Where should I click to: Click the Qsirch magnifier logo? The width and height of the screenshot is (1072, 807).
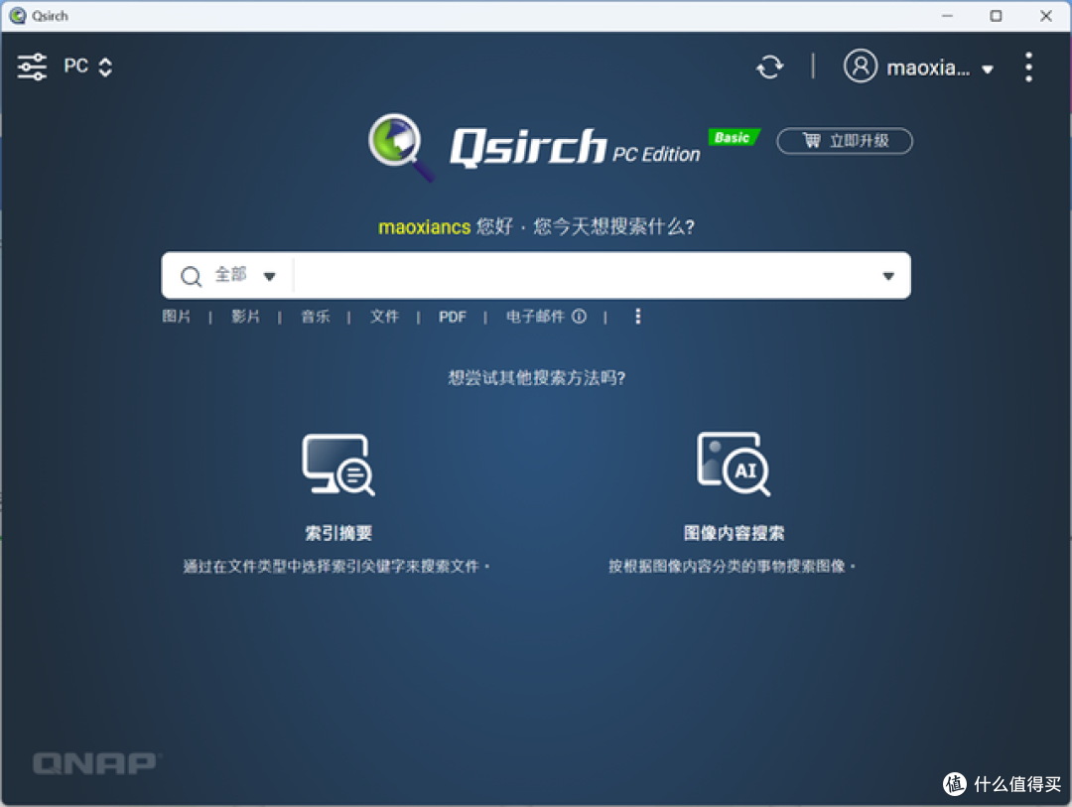click(x=401, y=146)
